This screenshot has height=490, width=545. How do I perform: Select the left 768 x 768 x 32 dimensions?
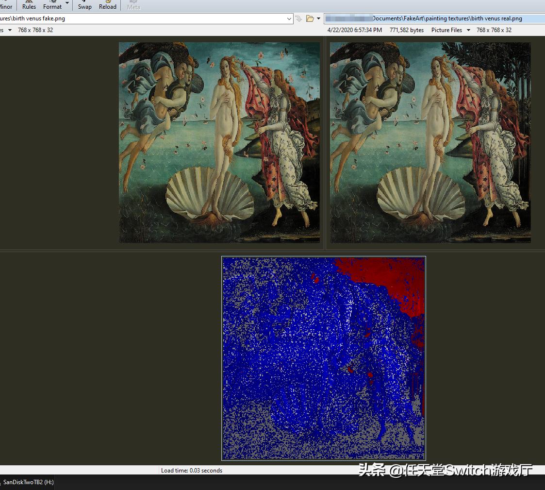[x=35, y=30]
